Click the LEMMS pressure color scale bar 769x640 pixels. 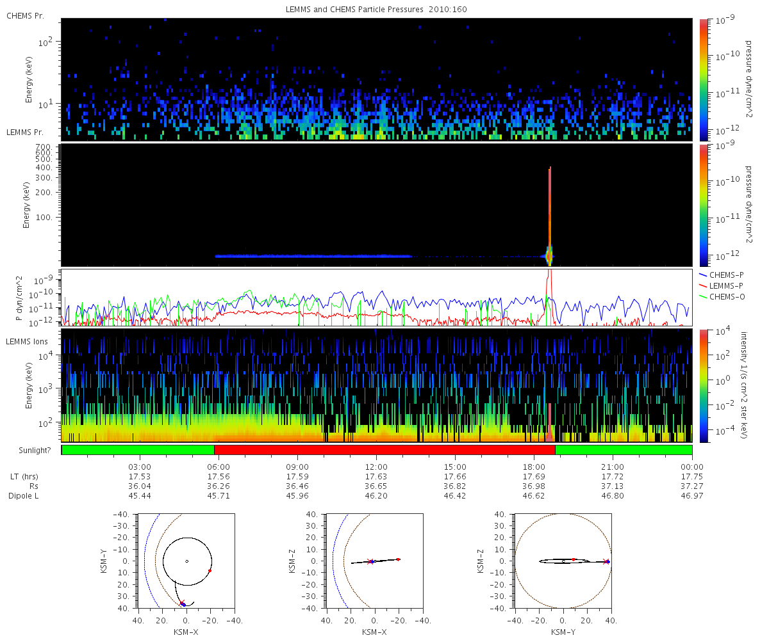[703, 205]
